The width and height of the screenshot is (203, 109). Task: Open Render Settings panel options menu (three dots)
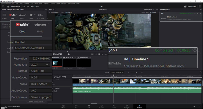click(46, 9)
